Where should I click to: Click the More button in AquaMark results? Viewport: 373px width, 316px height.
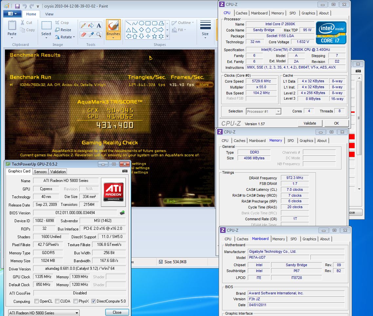click(x=204, y=85)
